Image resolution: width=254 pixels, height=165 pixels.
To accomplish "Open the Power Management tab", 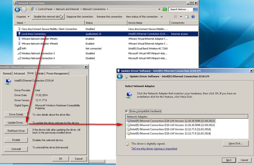I will click(x=57, y=73).
